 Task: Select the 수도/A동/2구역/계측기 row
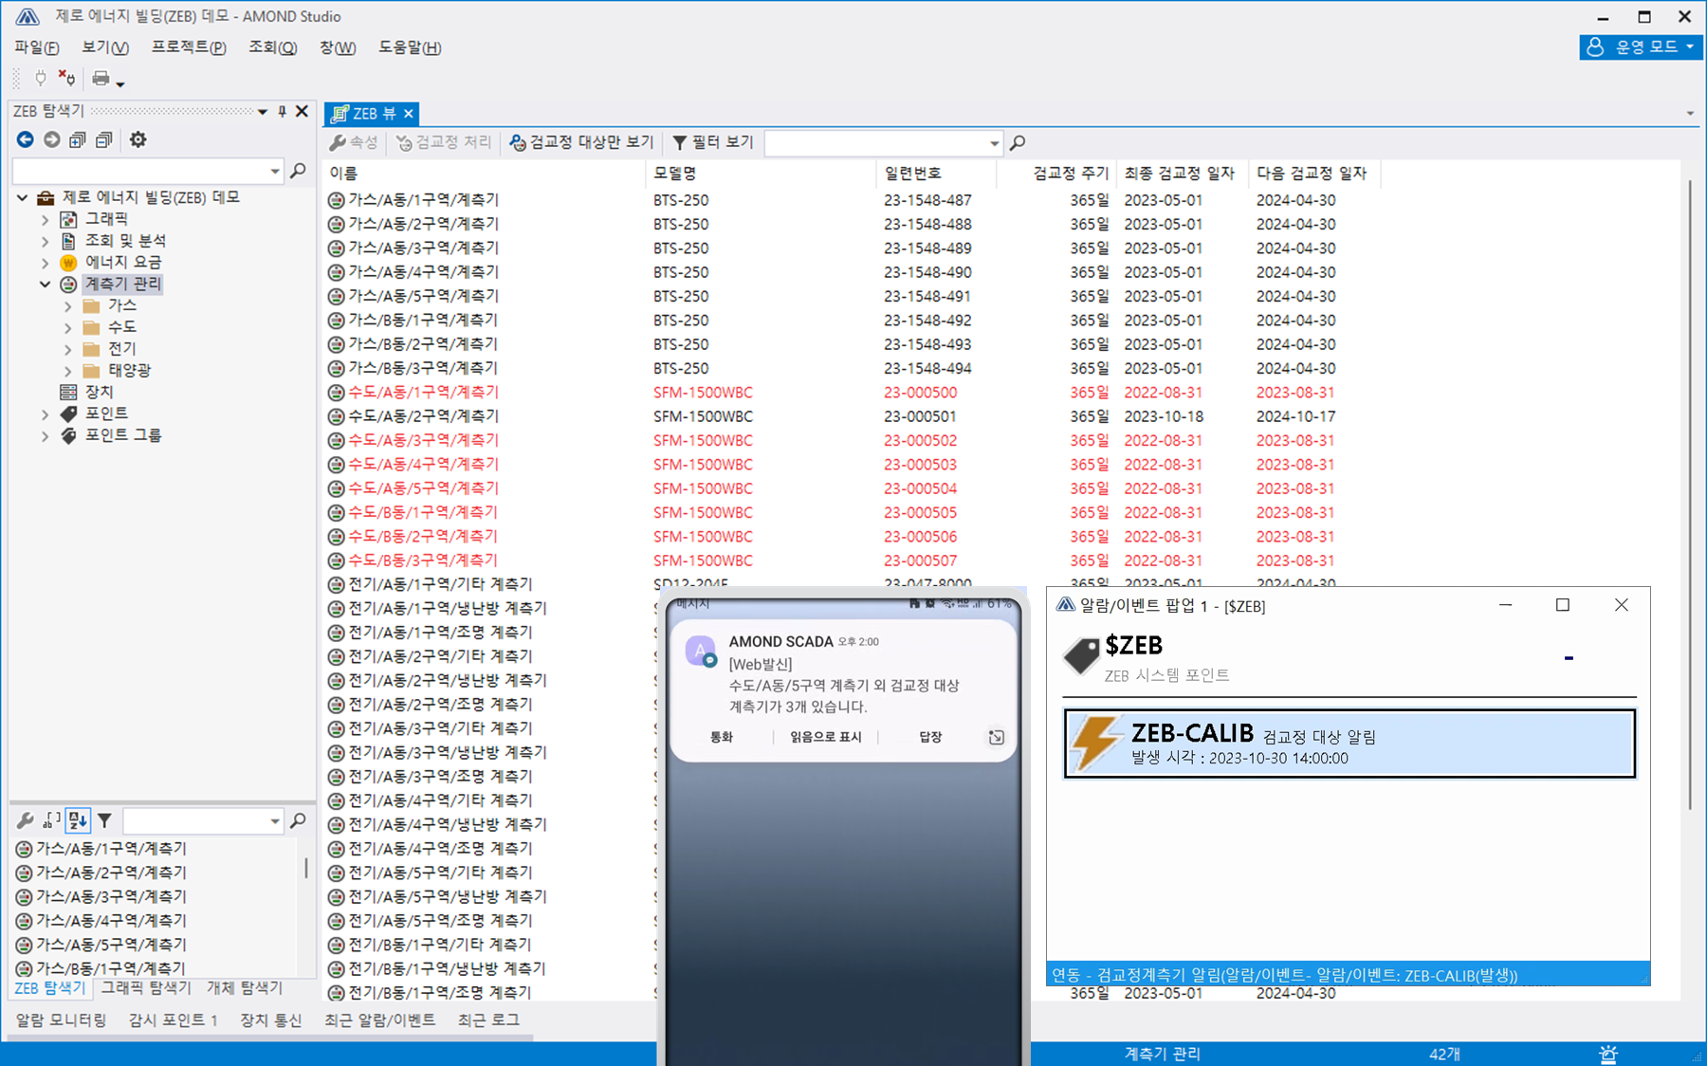(423, 416)
